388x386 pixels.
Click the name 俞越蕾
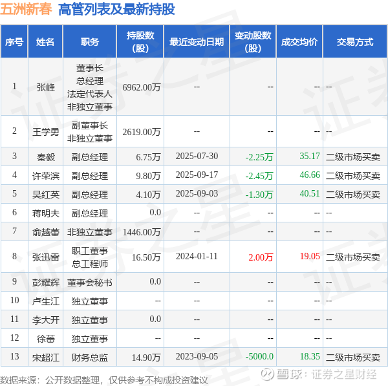click(45, 232)
